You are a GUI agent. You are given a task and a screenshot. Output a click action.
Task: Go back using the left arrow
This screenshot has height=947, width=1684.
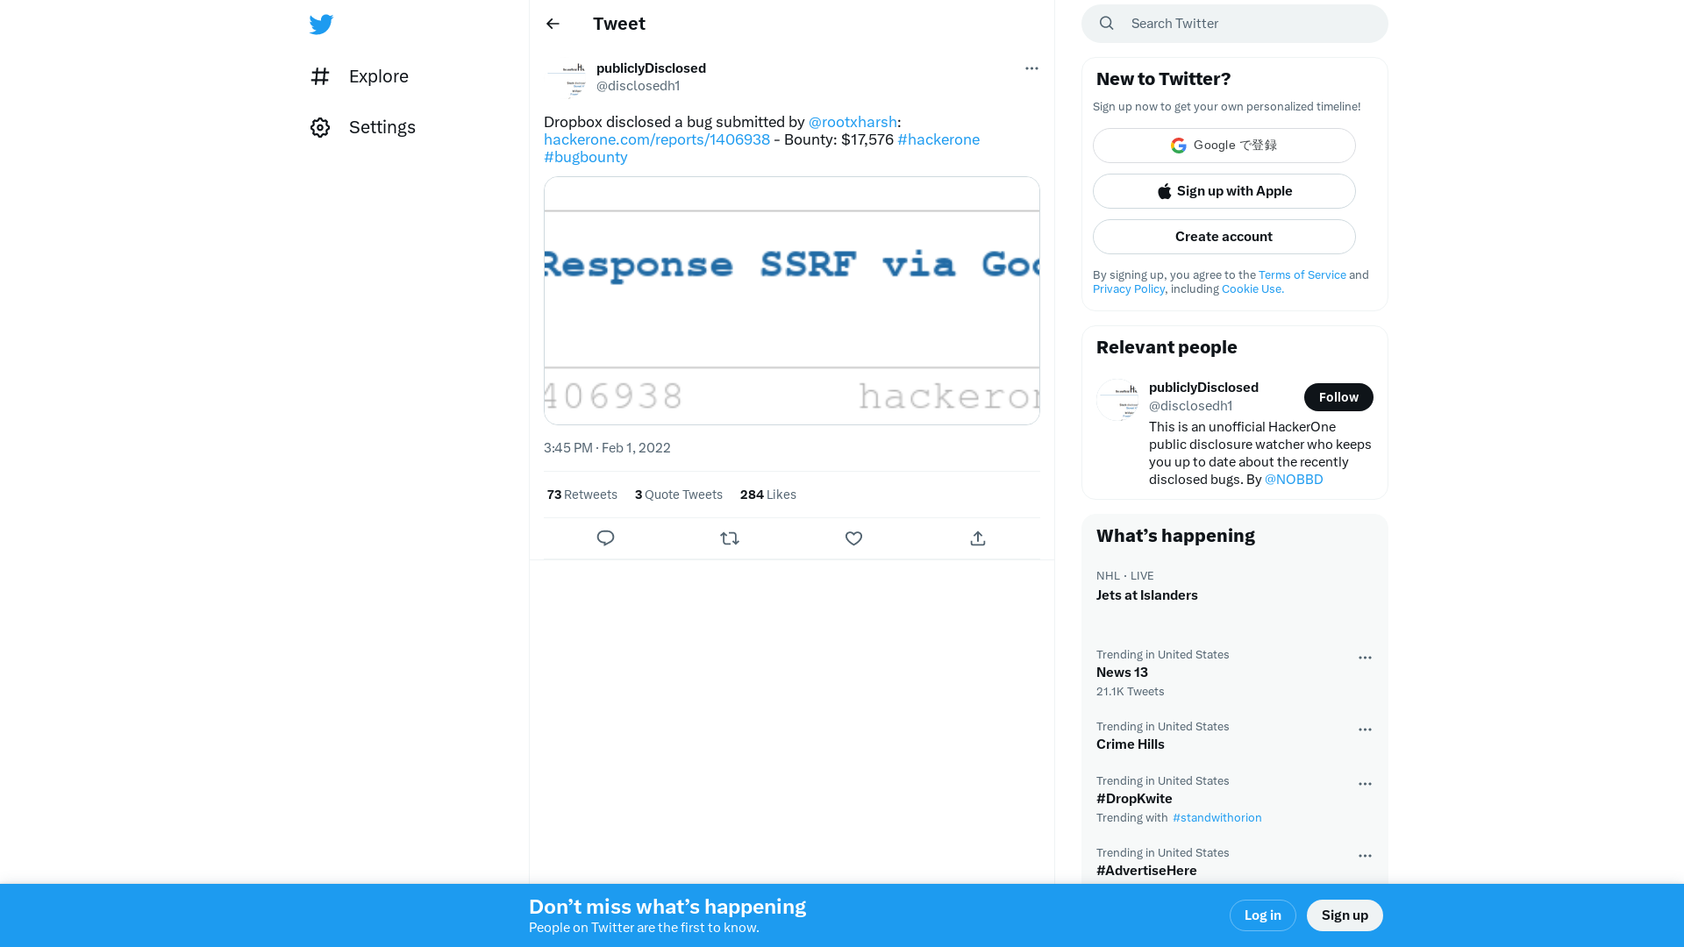pyautogui.click(x=553, y=24)
